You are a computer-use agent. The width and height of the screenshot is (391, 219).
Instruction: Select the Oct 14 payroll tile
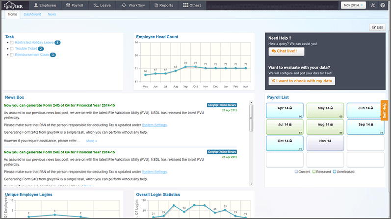[x=285, y=143]
